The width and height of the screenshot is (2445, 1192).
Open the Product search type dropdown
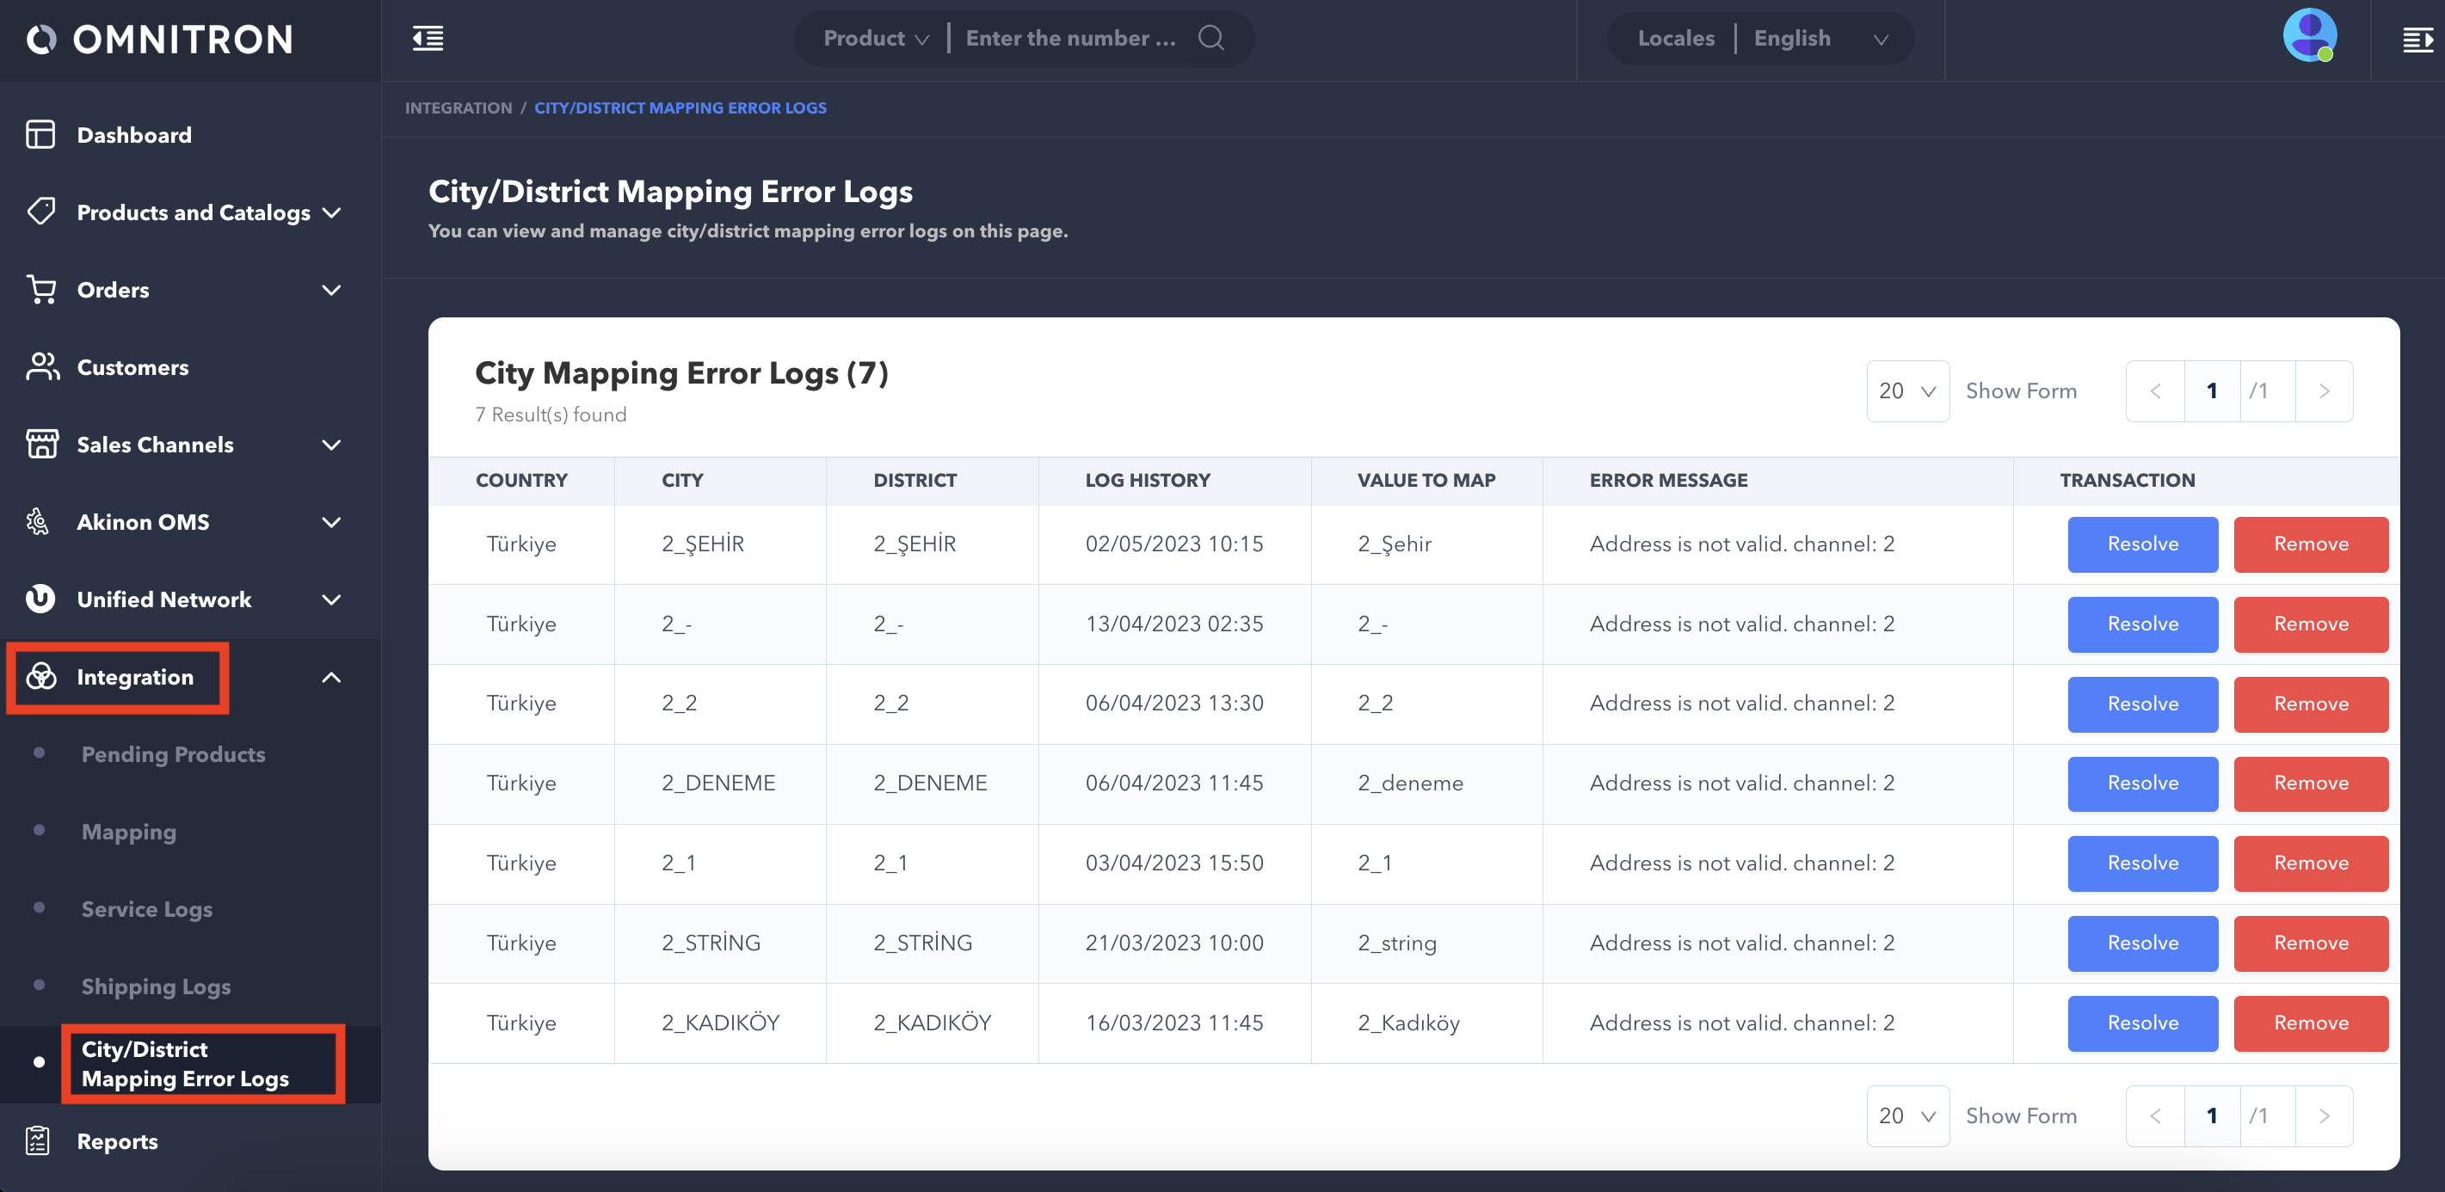click(875, 39)
